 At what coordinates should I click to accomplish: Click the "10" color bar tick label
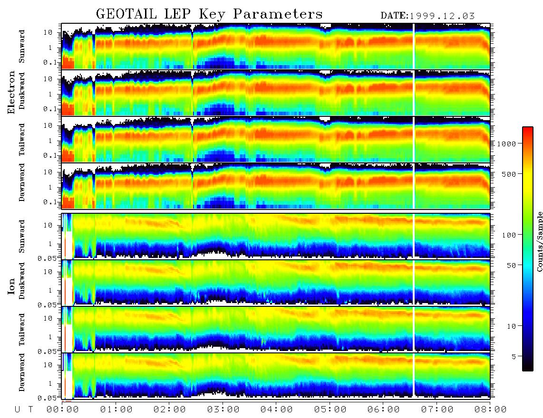(x=511, y=326)
